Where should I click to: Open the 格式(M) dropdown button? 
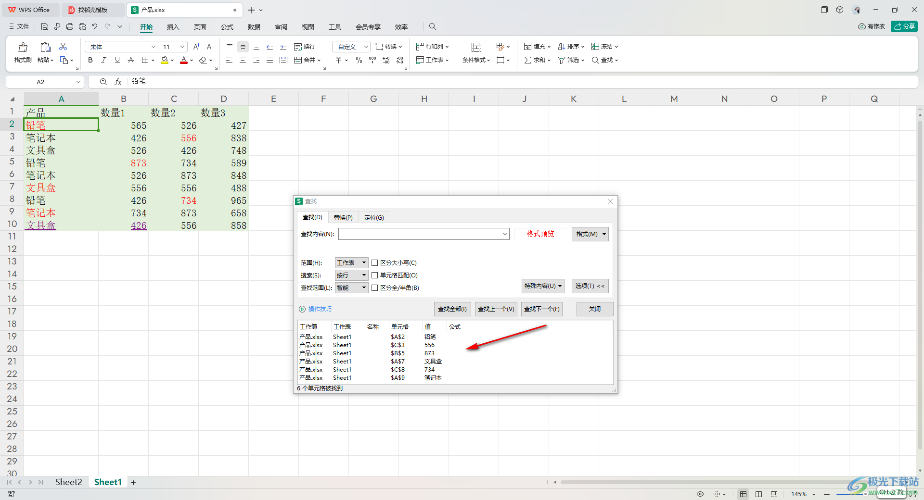(590, 234)
